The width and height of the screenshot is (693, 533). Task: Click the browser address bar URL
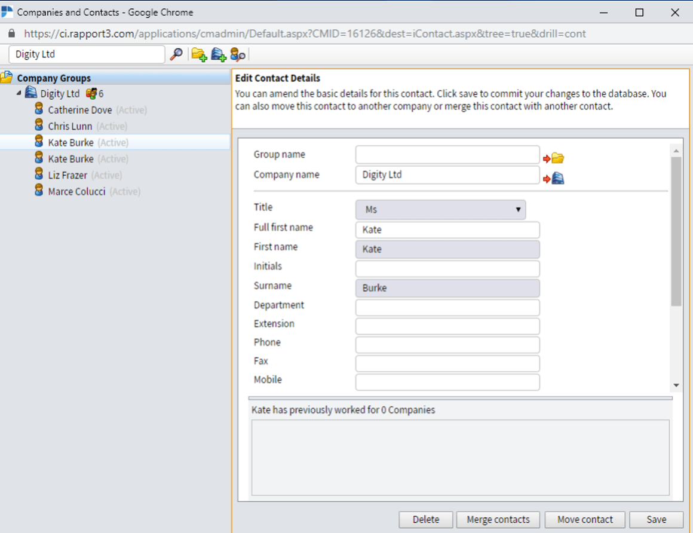pos(305,33)
